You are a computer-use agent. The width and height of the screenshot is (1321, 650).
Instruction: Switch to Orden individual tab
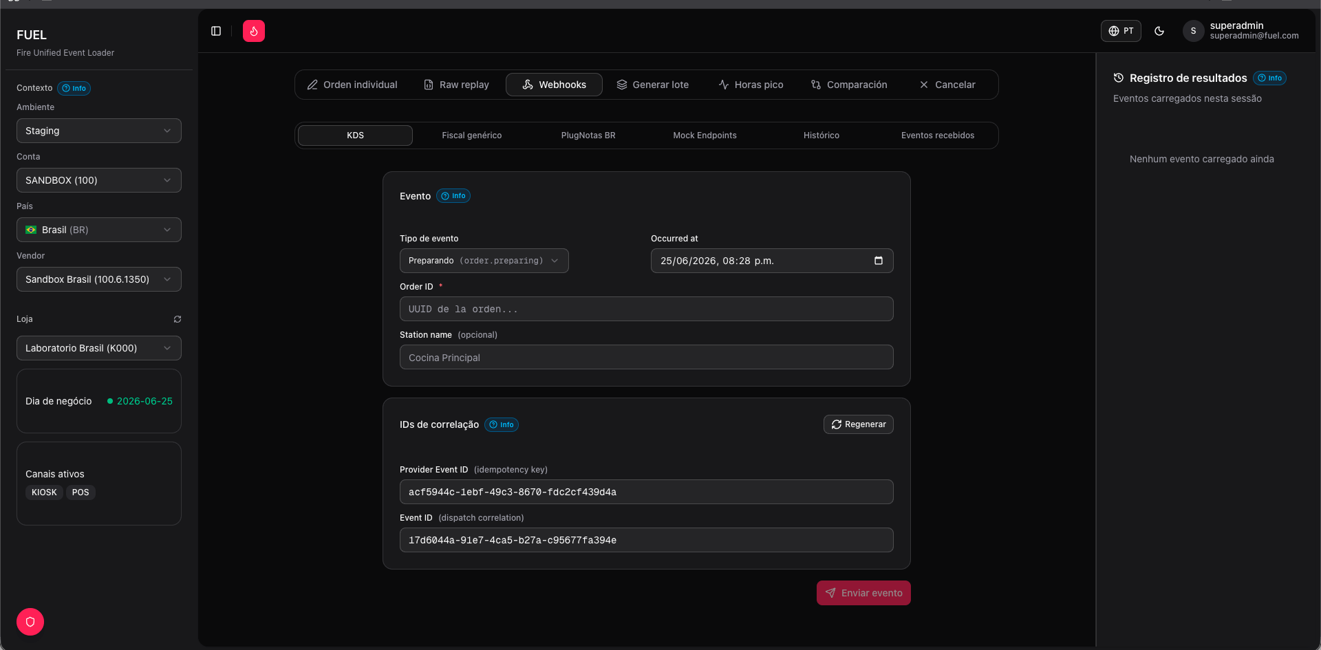tap(352, 85)
